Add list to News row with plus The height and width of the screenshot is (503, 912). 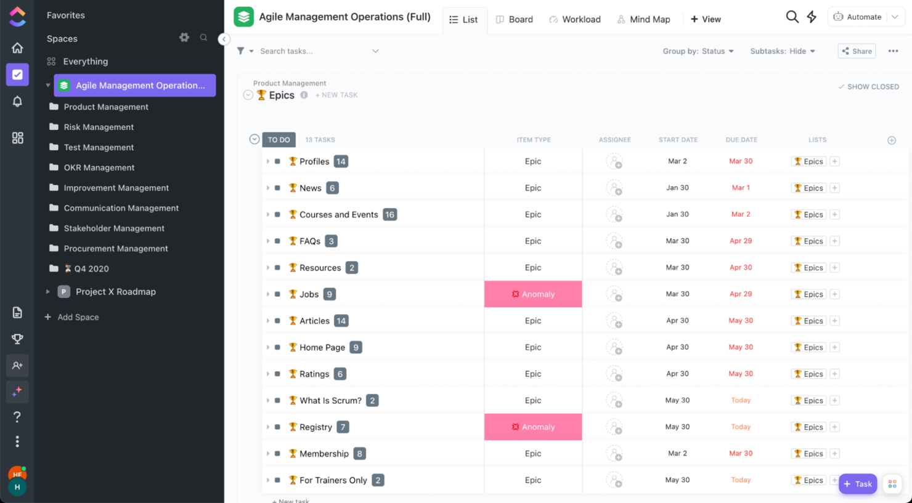[834, 188]
